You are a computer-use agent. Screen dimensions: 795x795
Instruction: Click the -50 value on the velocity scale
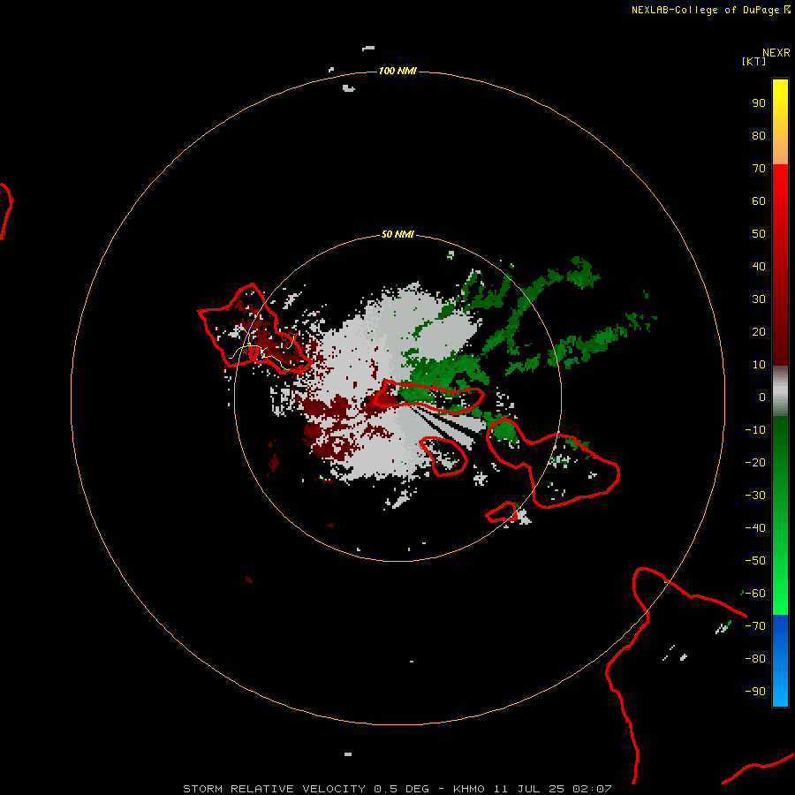[755, 560]
